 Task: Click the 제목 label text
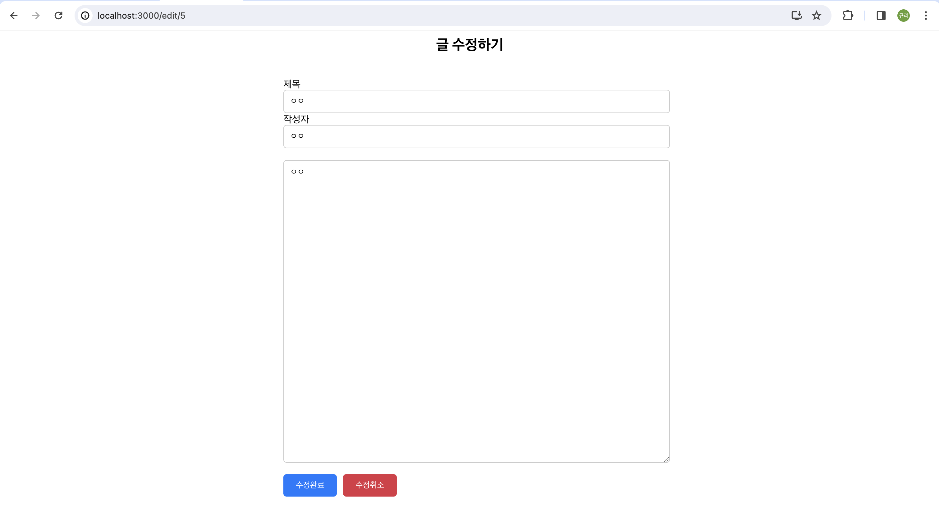292,84
